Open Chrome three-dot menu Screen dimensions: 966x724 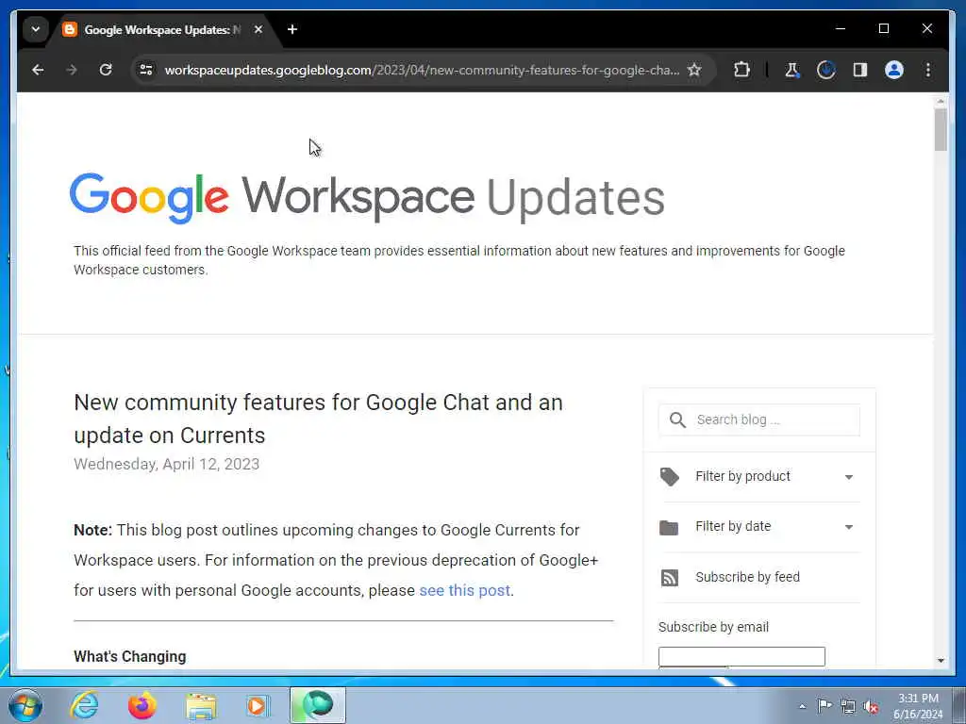928,70
